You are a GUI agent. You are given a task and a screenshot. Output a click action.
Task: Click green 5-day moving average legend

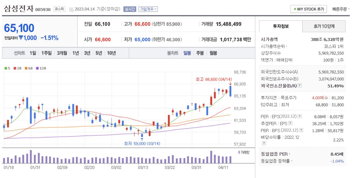point(8,68)
